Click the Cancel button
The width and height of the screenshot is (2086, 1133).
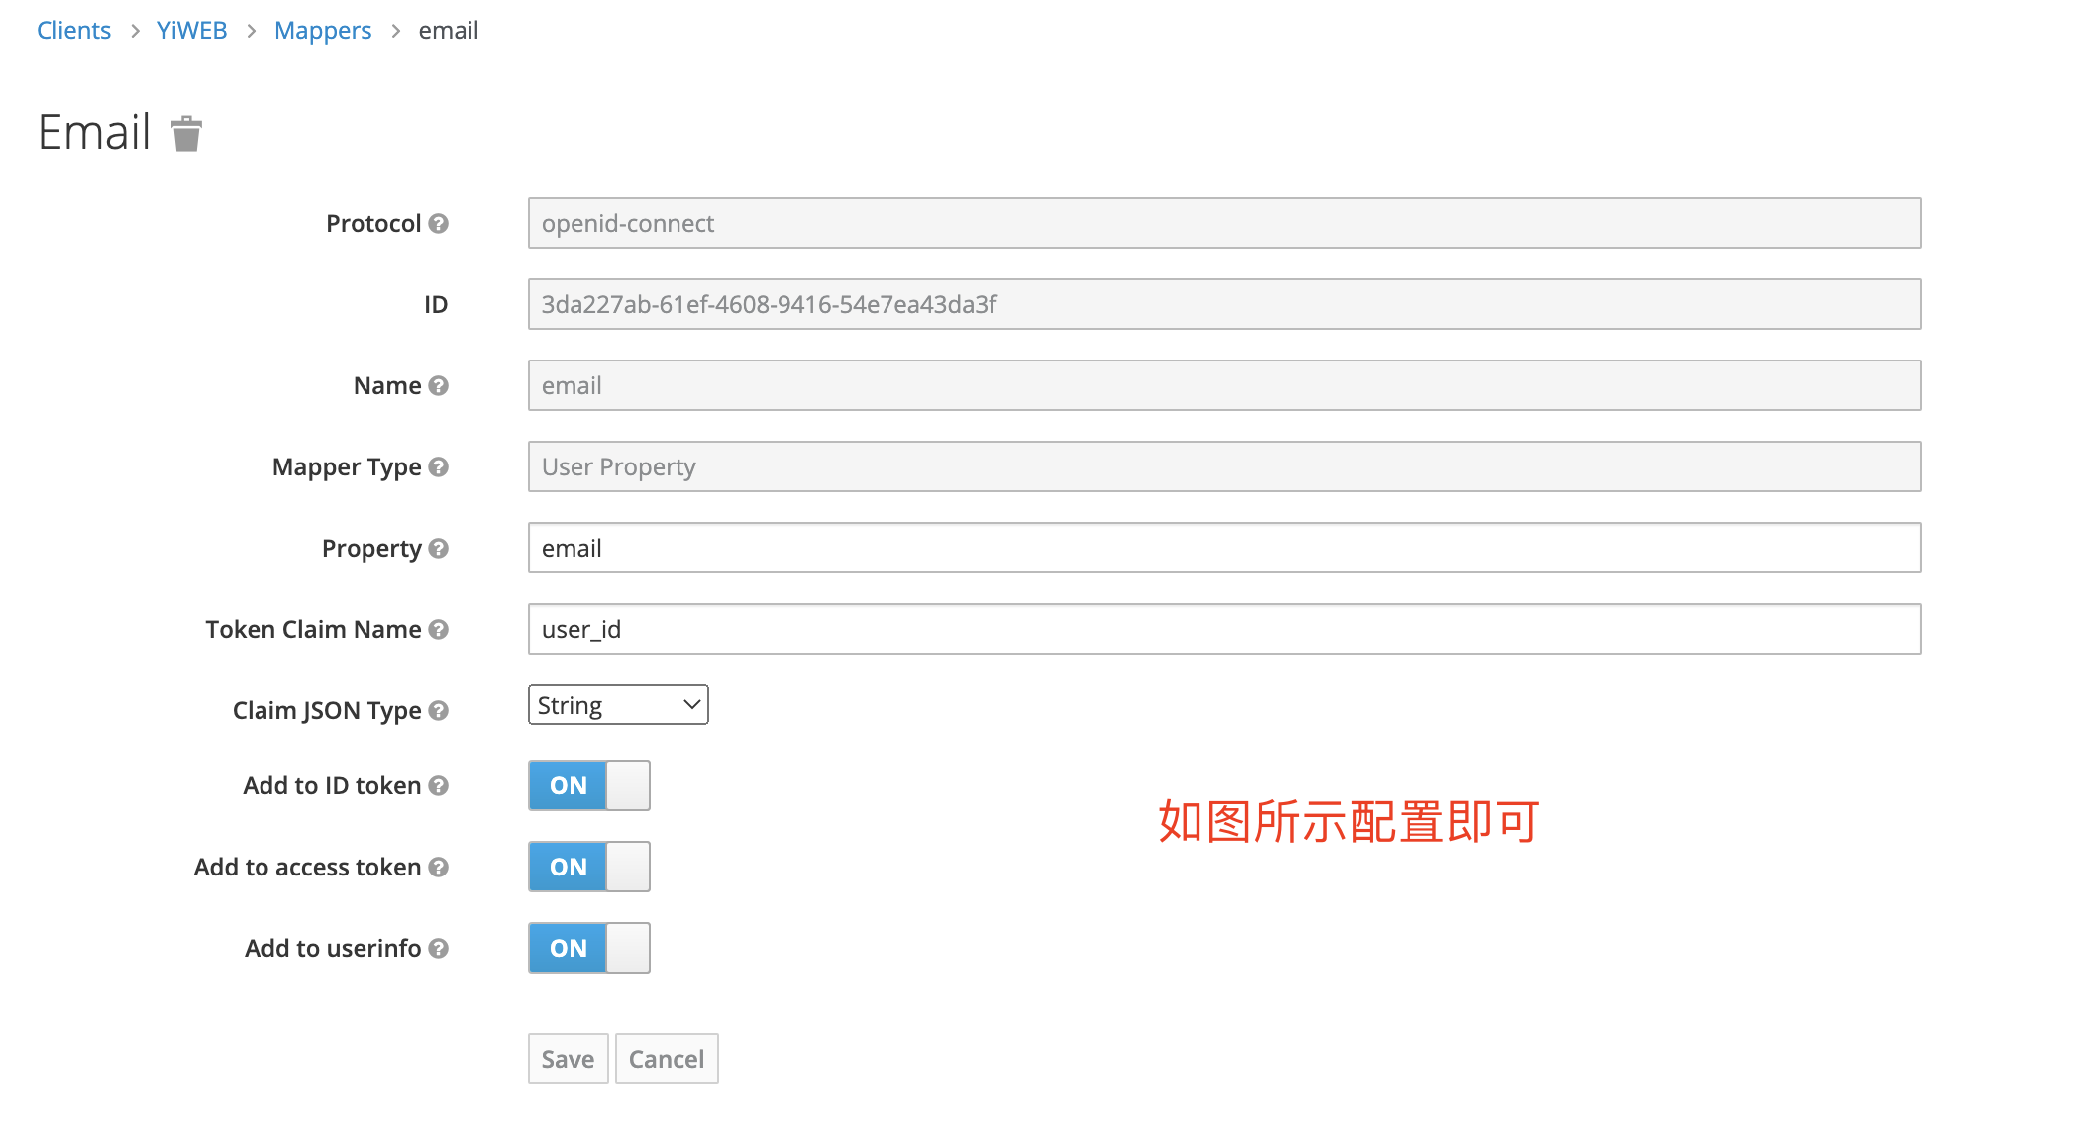point(667,1059)
